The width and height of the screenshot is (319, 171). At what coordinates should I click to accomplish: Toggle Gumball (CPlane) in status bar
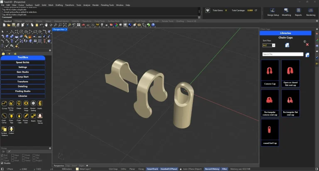coord(169,169)
